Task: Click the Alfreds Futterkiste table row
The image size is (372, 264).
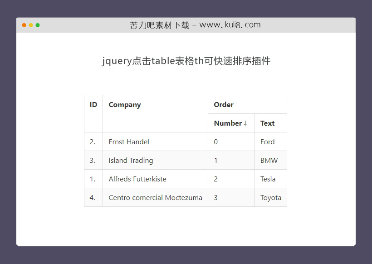Action: pyautogui.click(x=137, y=179)
